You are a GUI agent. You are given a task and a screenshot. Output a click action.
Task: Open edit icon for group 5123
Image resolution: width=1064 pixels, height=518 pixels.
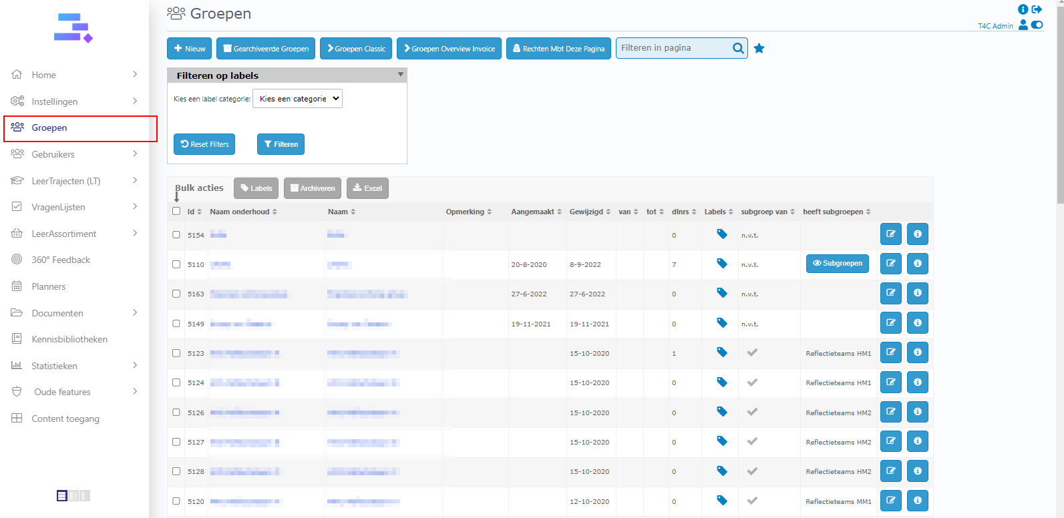[890, 352]
